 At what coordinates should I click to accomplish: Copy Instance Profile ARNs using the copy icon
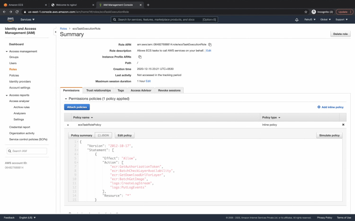coord(140,57)
